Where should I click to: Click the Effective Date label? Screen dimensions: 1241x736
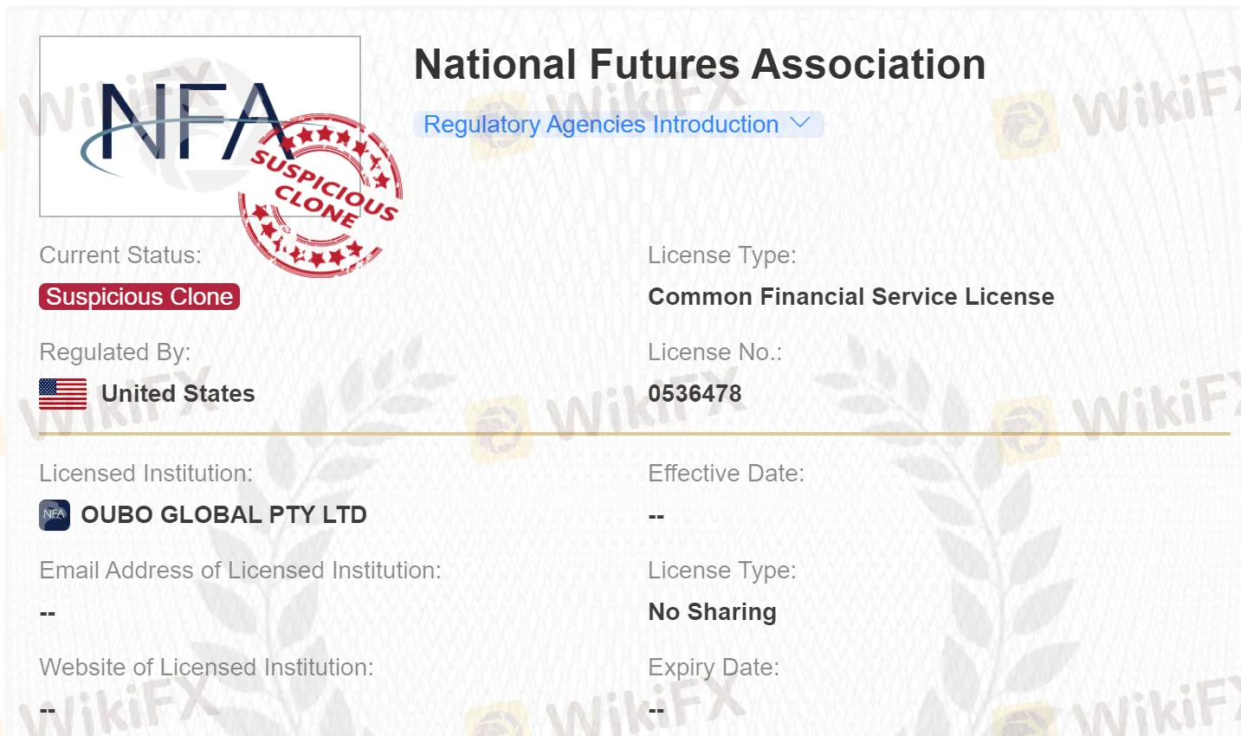point(726,474)
